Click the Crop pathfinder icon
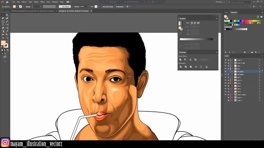 click(x=196, y=67)
